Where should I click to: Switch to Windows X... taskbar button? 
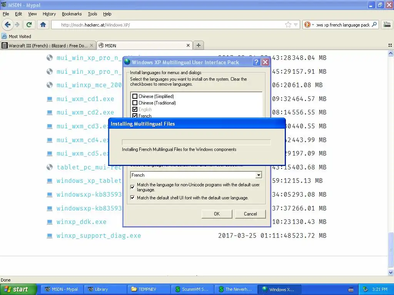279,289
